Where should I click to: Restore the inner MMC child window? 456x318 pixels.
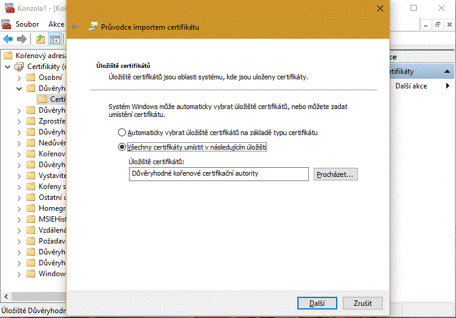[438, 24]
